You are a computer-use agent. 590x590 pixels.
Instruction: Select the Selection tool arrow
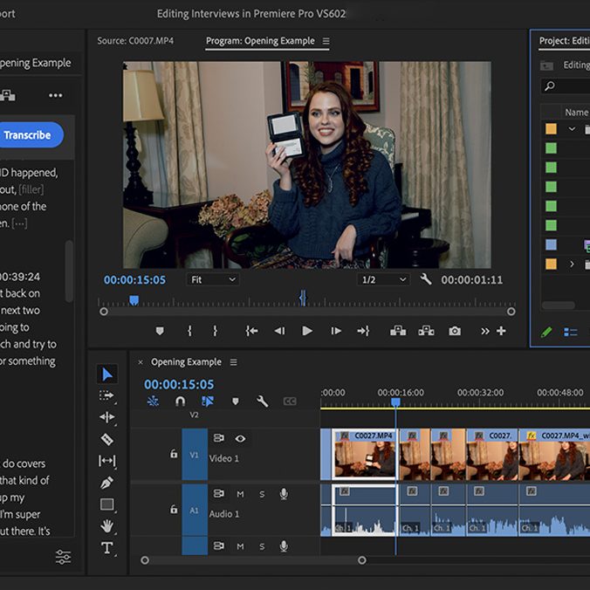tap(107, 374)
